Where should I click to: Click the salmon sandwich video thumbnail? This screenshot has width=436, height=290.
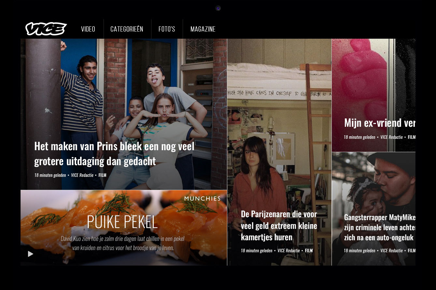(124, 228)
